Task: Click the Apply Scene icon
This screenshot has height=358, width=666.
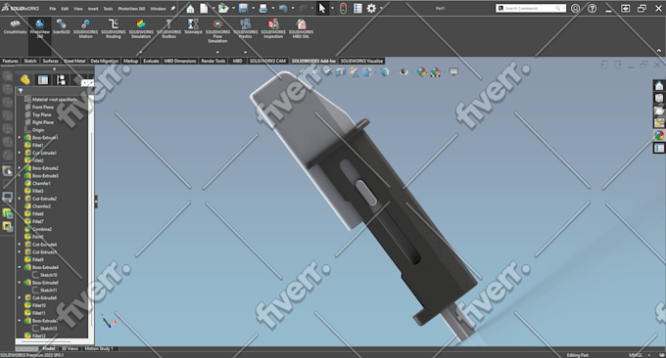Action: [436, 72]
